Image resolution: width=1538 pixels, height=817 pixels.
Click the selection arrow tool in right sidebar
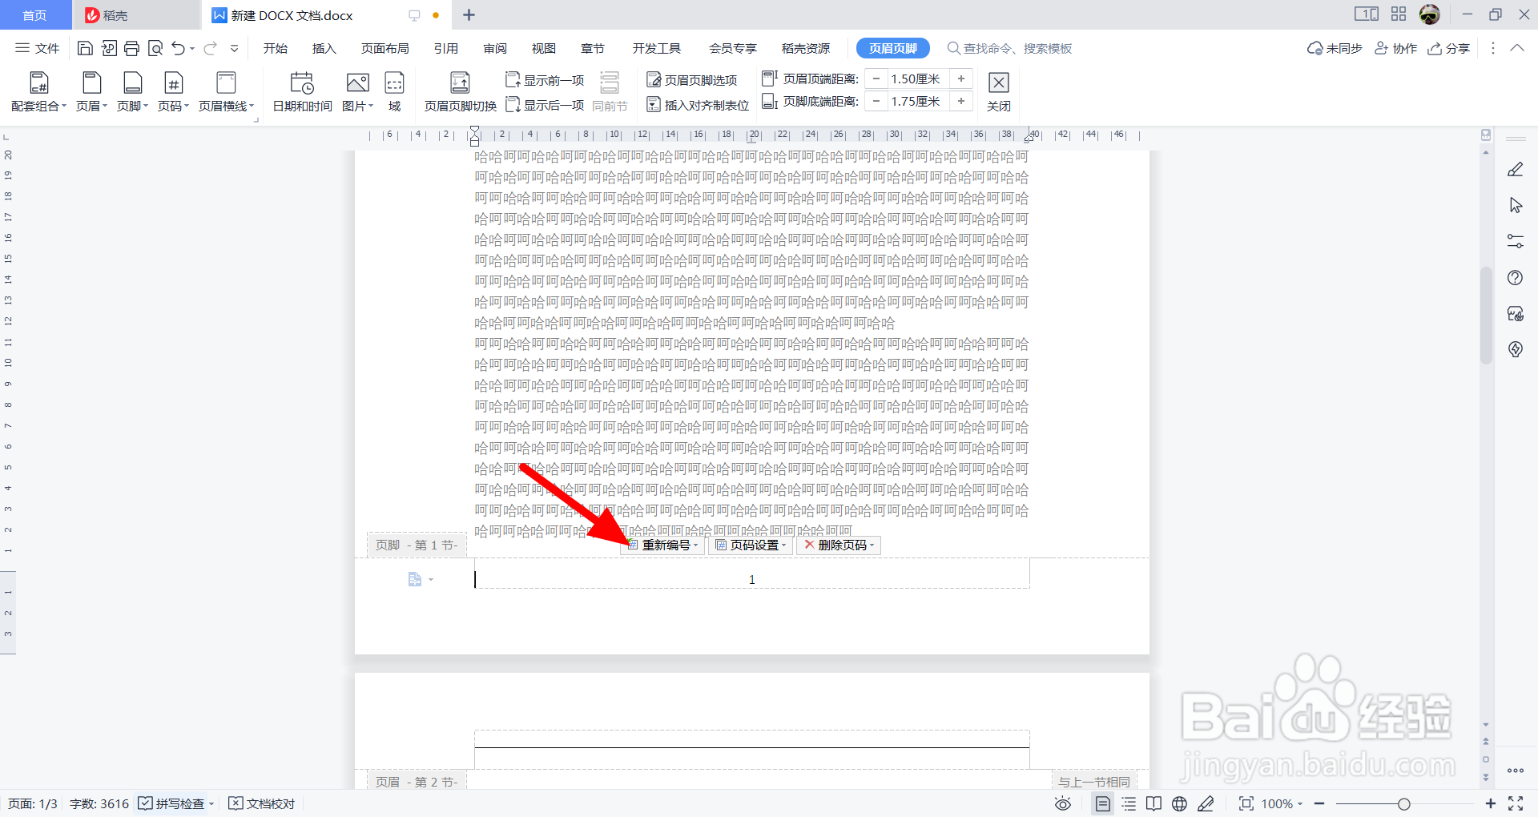pyautogui.click(x=1516, y=206)
